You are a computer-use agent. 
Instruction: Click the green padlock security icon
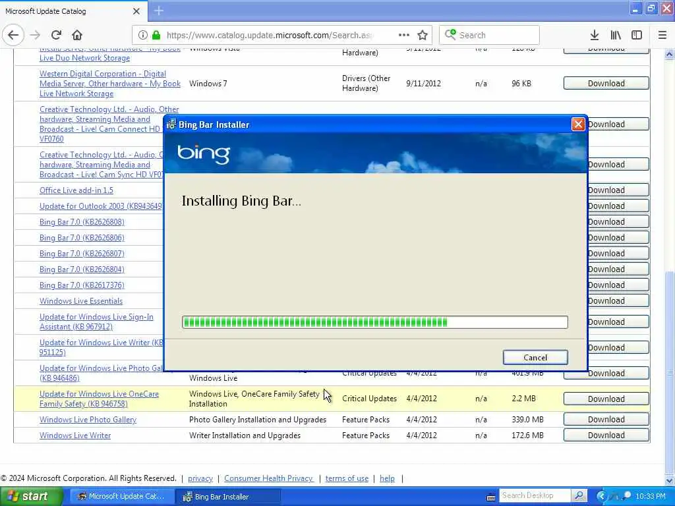(x=156, y=36)
